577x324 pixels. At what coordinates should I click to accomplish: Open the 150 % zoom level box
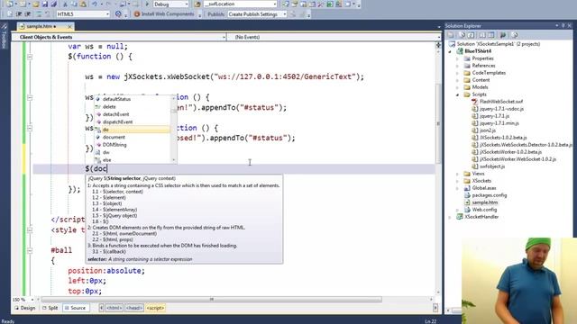(x=23, y=300)
